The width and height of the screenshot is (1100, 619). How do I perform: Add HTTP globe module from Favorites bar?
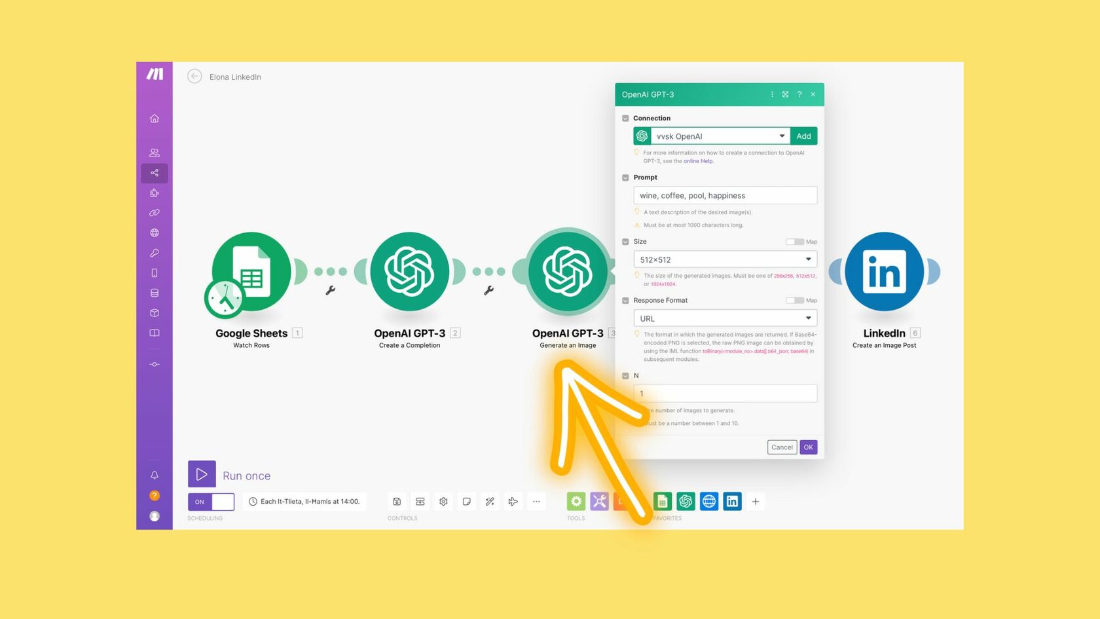click(x=709, y=502)
